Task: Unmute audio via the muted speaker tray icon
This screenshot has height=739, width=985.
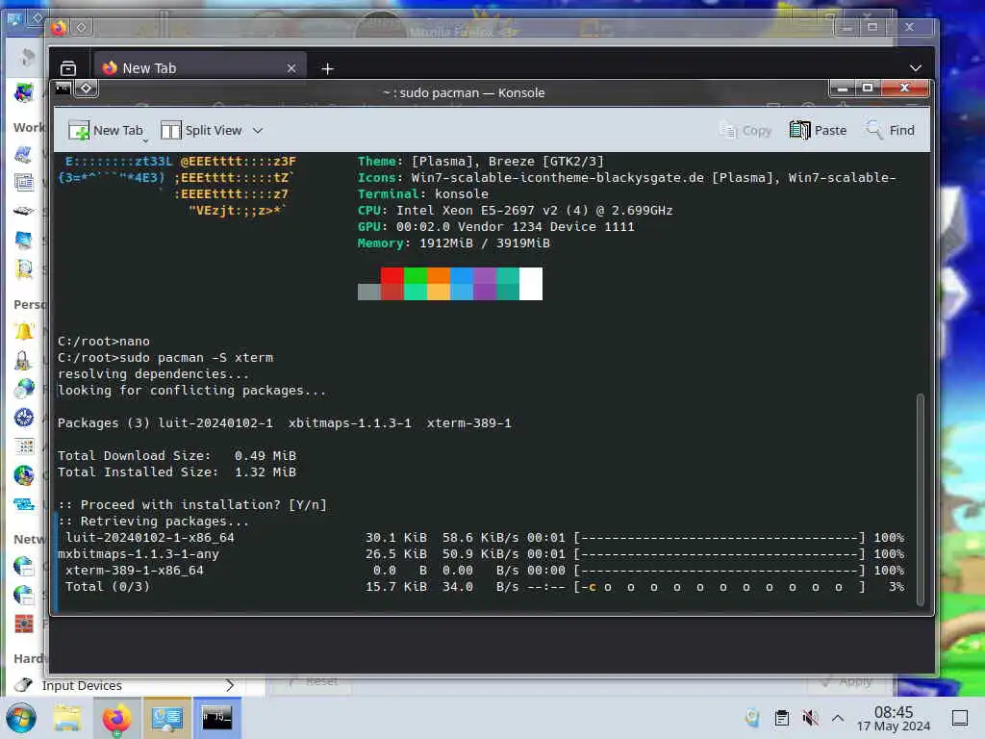Action: pyautogui.click(x=810, y=718)
